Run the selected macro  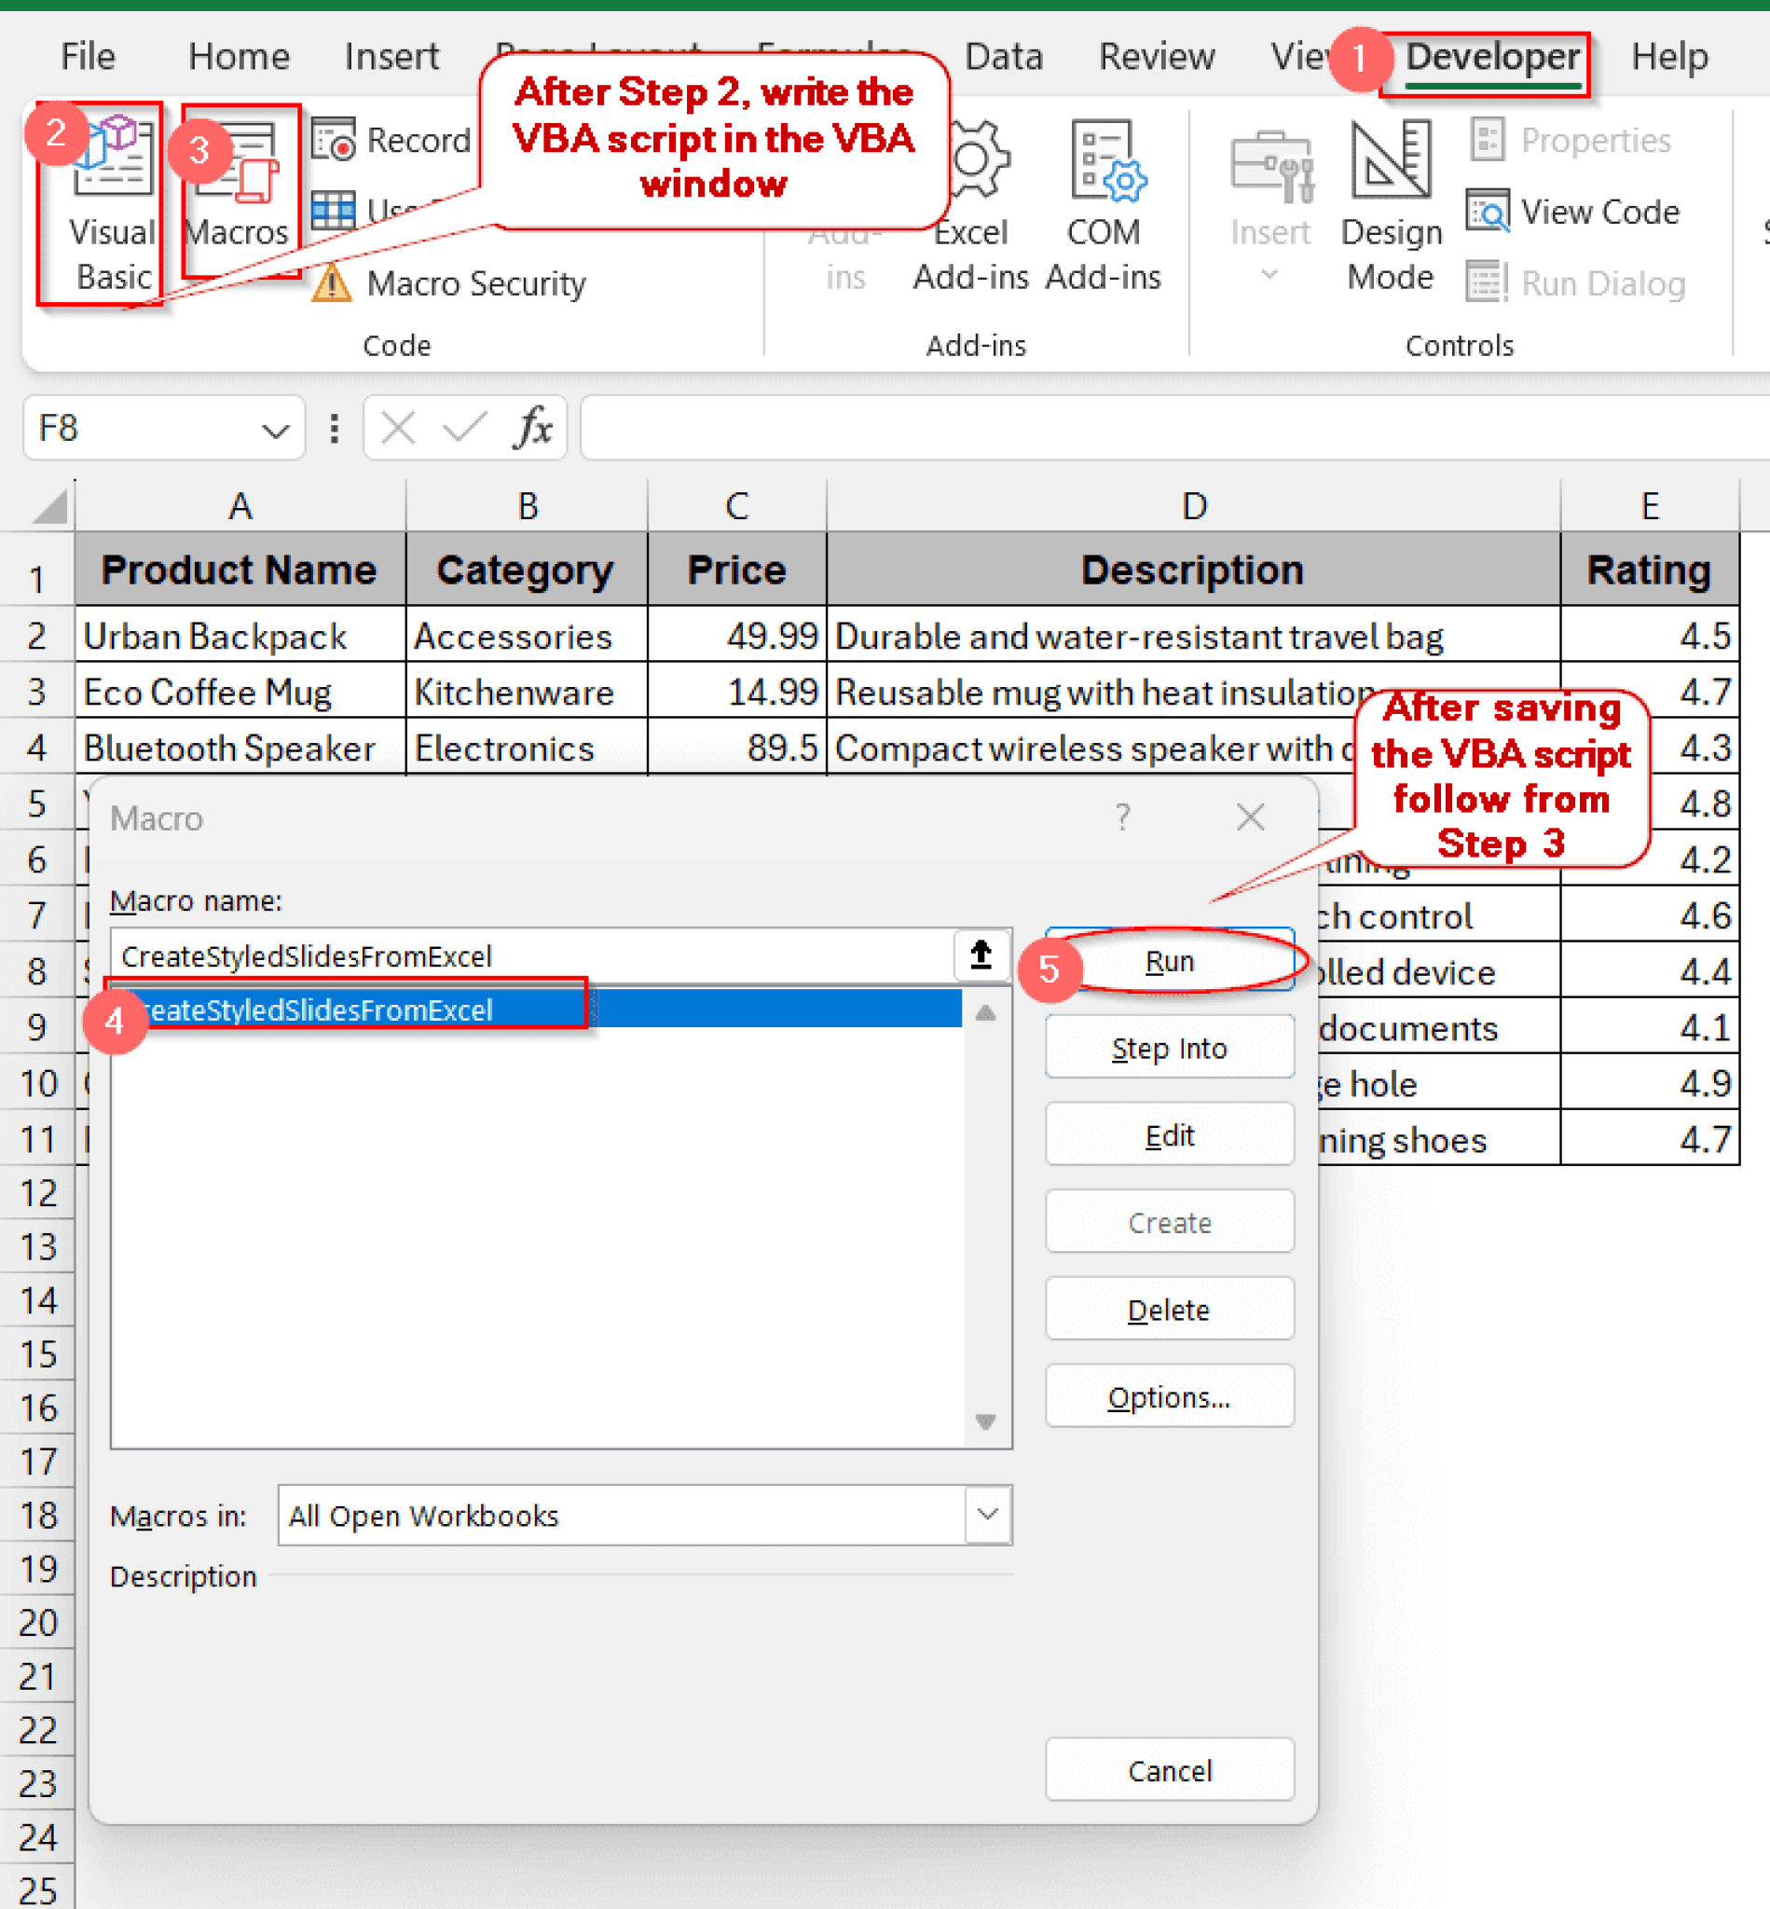click(x=1169, y=961)
